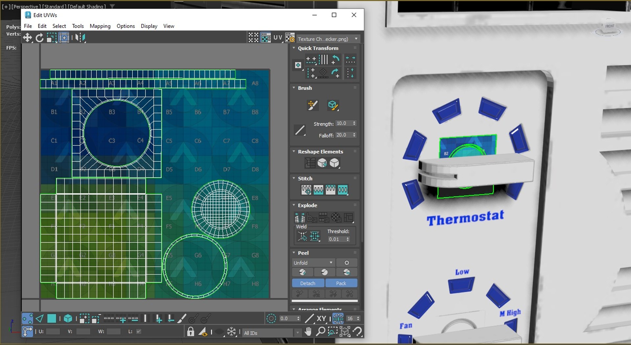Click Space Vertically icon in Quick Transform
The height and width of the screenshot is (345, 631).
pyautogui.click(x=350, y=73)
